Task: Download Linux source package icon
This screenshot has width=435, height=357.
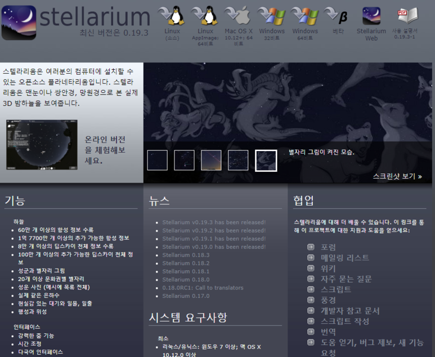Action: click(172, 15)
